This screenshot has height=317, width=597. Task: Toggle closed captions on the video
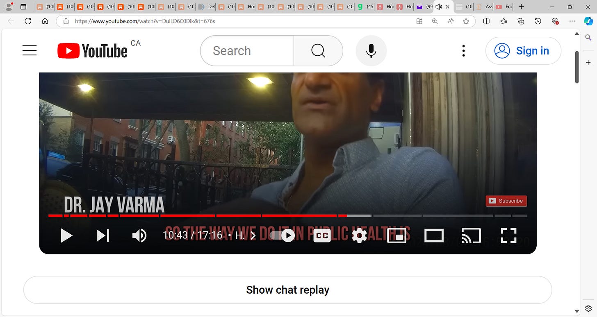point(322,235)
